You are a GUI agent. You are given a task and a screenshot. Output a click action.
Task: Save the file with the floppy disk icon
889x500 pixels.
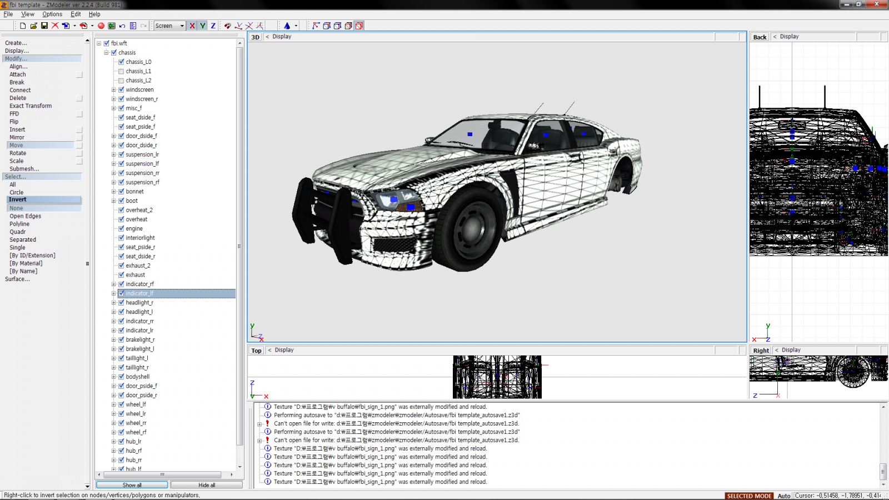(x=44, y=26)
